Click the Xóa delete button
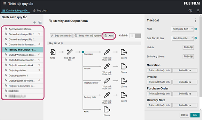The width and height of the screenshot is (202, 120). [109, 36]
